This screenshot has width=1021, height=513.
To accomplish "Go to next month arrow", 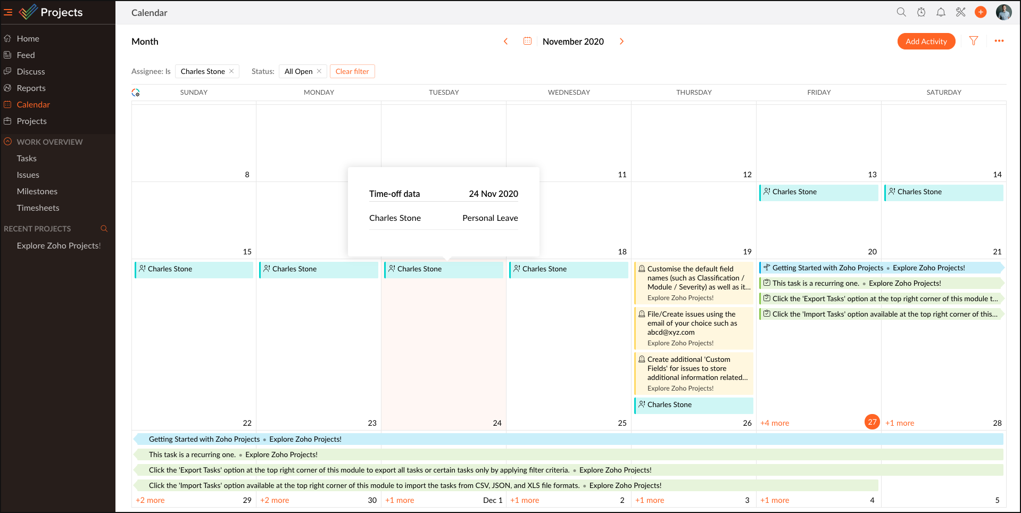I will click(621, 41).
